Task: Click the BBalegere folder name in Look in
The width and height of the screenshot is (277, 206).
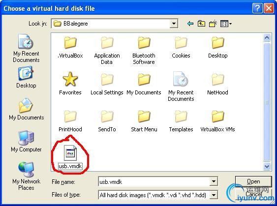Action: pyautogui.click(x=76, y=24)
